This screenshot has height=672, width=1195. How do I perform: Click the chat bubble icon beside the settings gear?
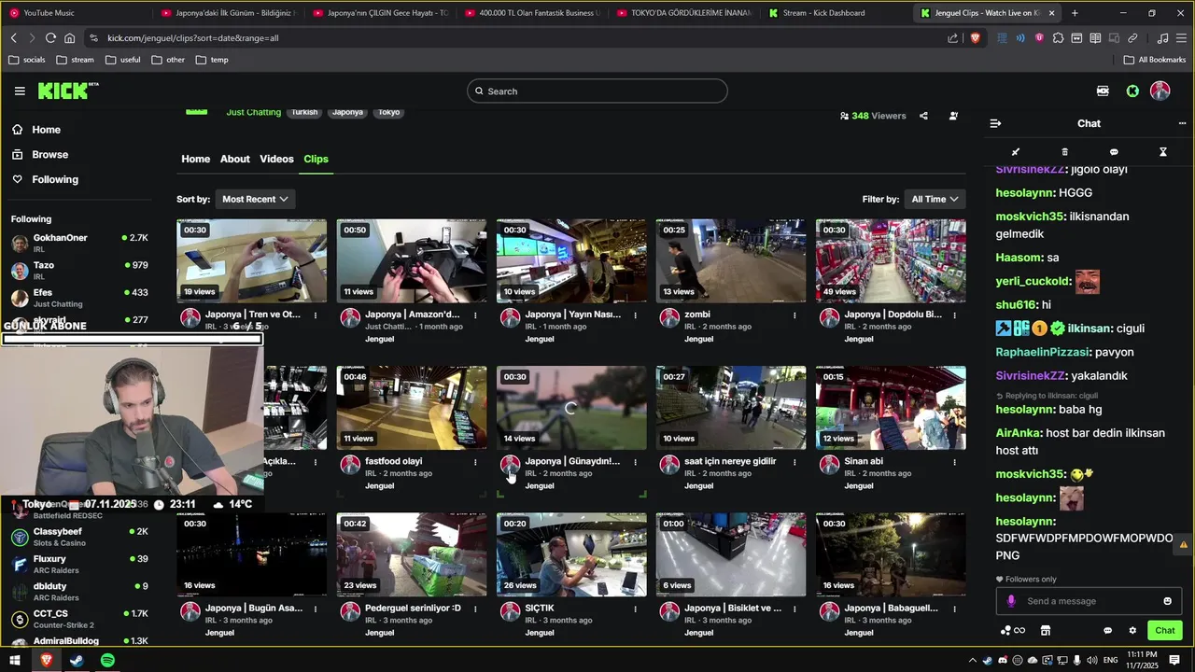point(1108,630)
